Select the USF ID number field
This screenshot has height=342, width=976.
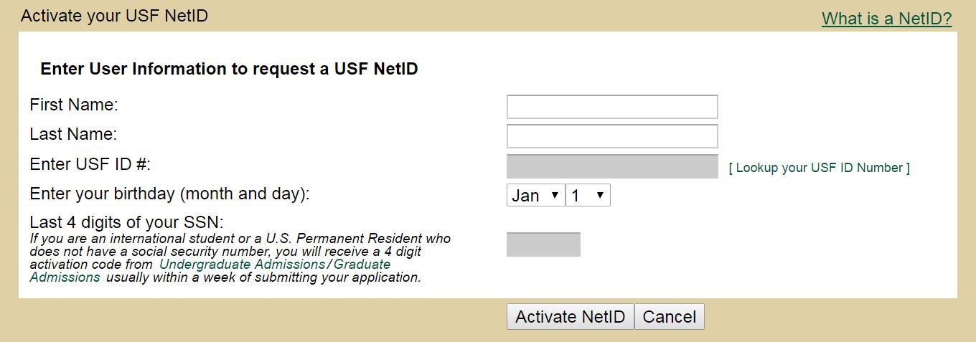[611, 166]
